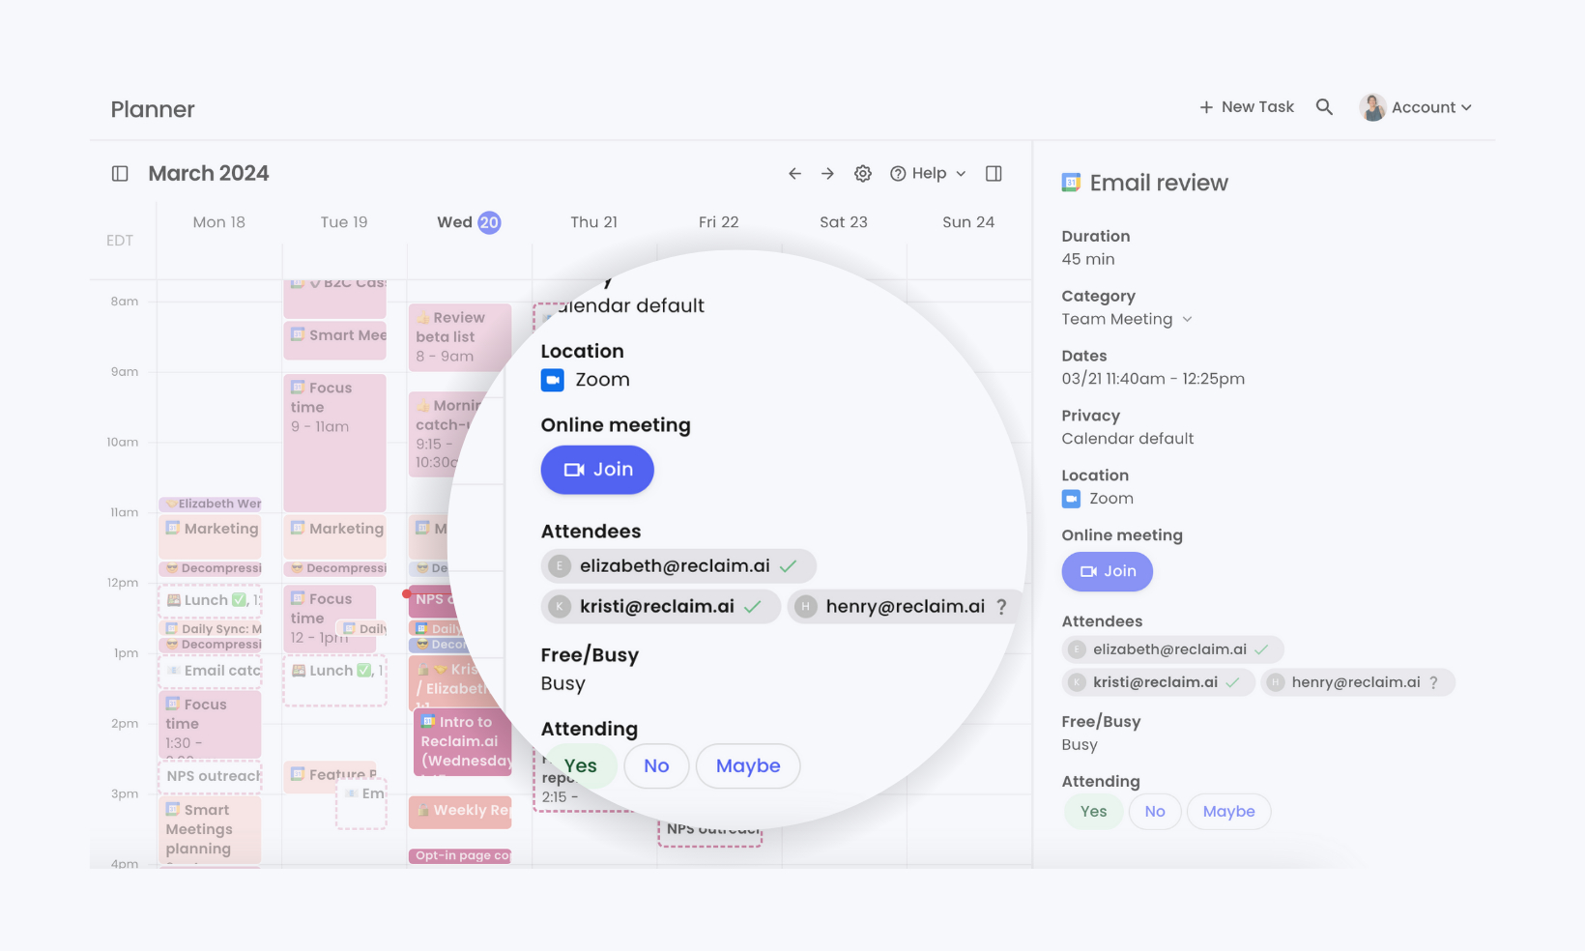The image size is (1585, 951).
Task: Open Monday's Lunch event
Action: [x=210, y=600]
